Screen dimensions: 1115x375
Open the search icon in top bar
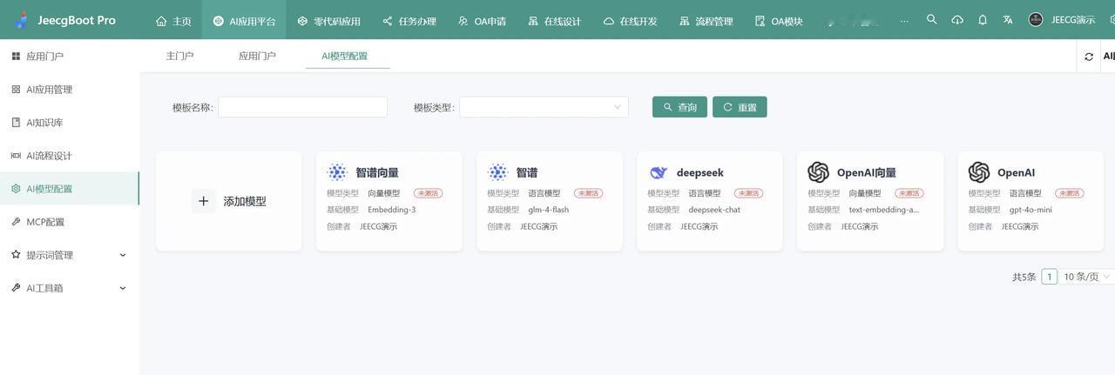pyautogui.click(x=932, y=19)
